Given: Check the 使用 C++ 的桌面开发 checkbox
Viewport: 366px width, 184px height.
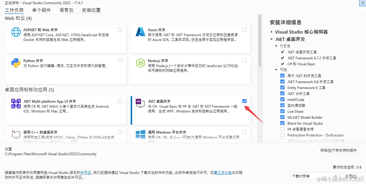Looking at the screenshot, I should coord(120,132).
